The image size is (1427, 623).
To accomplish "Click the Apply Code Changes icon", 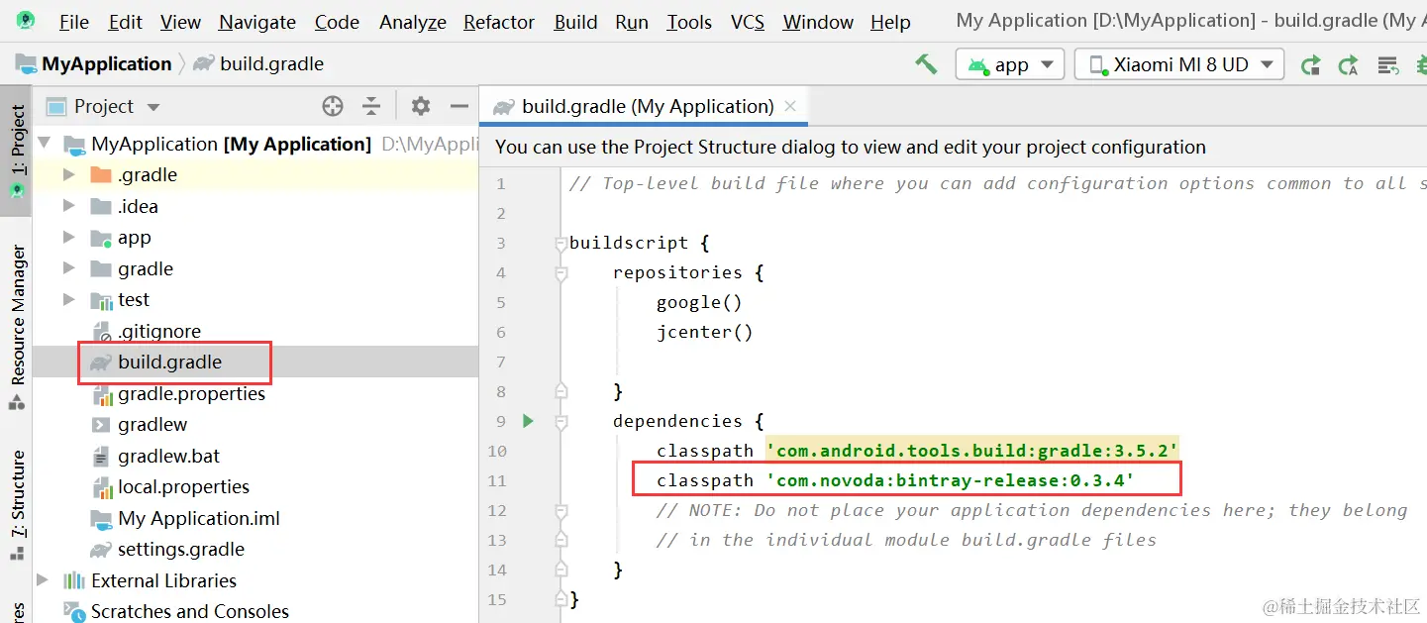I will point(1348,65).
